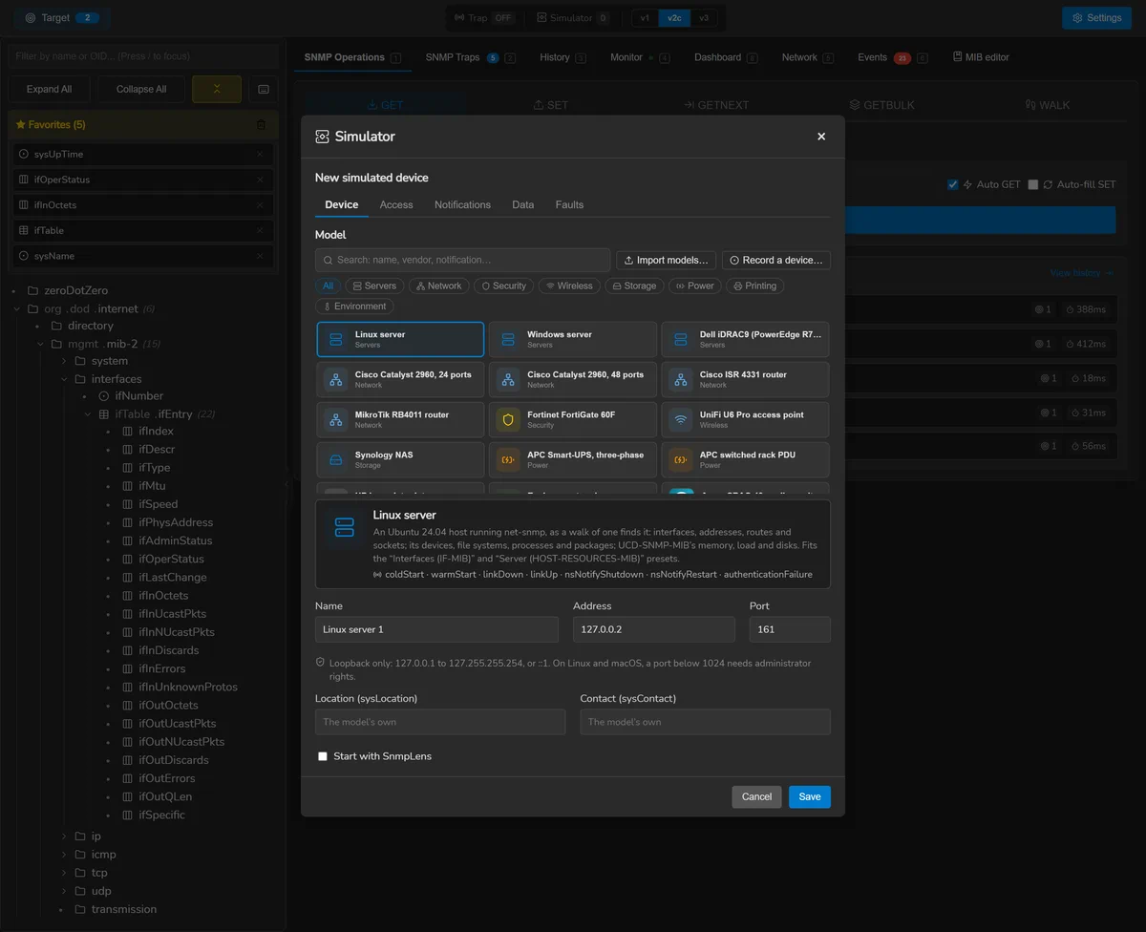Image resolution: width=1146 pixels, height=932 pixels.
Task: Remove ifOperStatus from favorites
Action: point(260,180)
